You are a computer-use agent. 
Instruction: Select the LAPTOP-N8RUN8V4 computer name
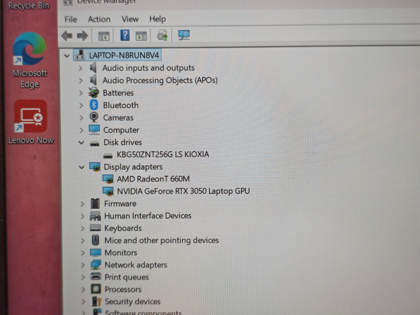[124, 55]
